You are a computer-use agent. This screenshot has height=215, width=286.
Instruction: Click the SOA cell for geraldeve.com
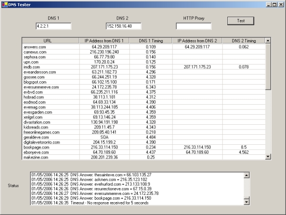pyautogui.click(x=104, y=137)
